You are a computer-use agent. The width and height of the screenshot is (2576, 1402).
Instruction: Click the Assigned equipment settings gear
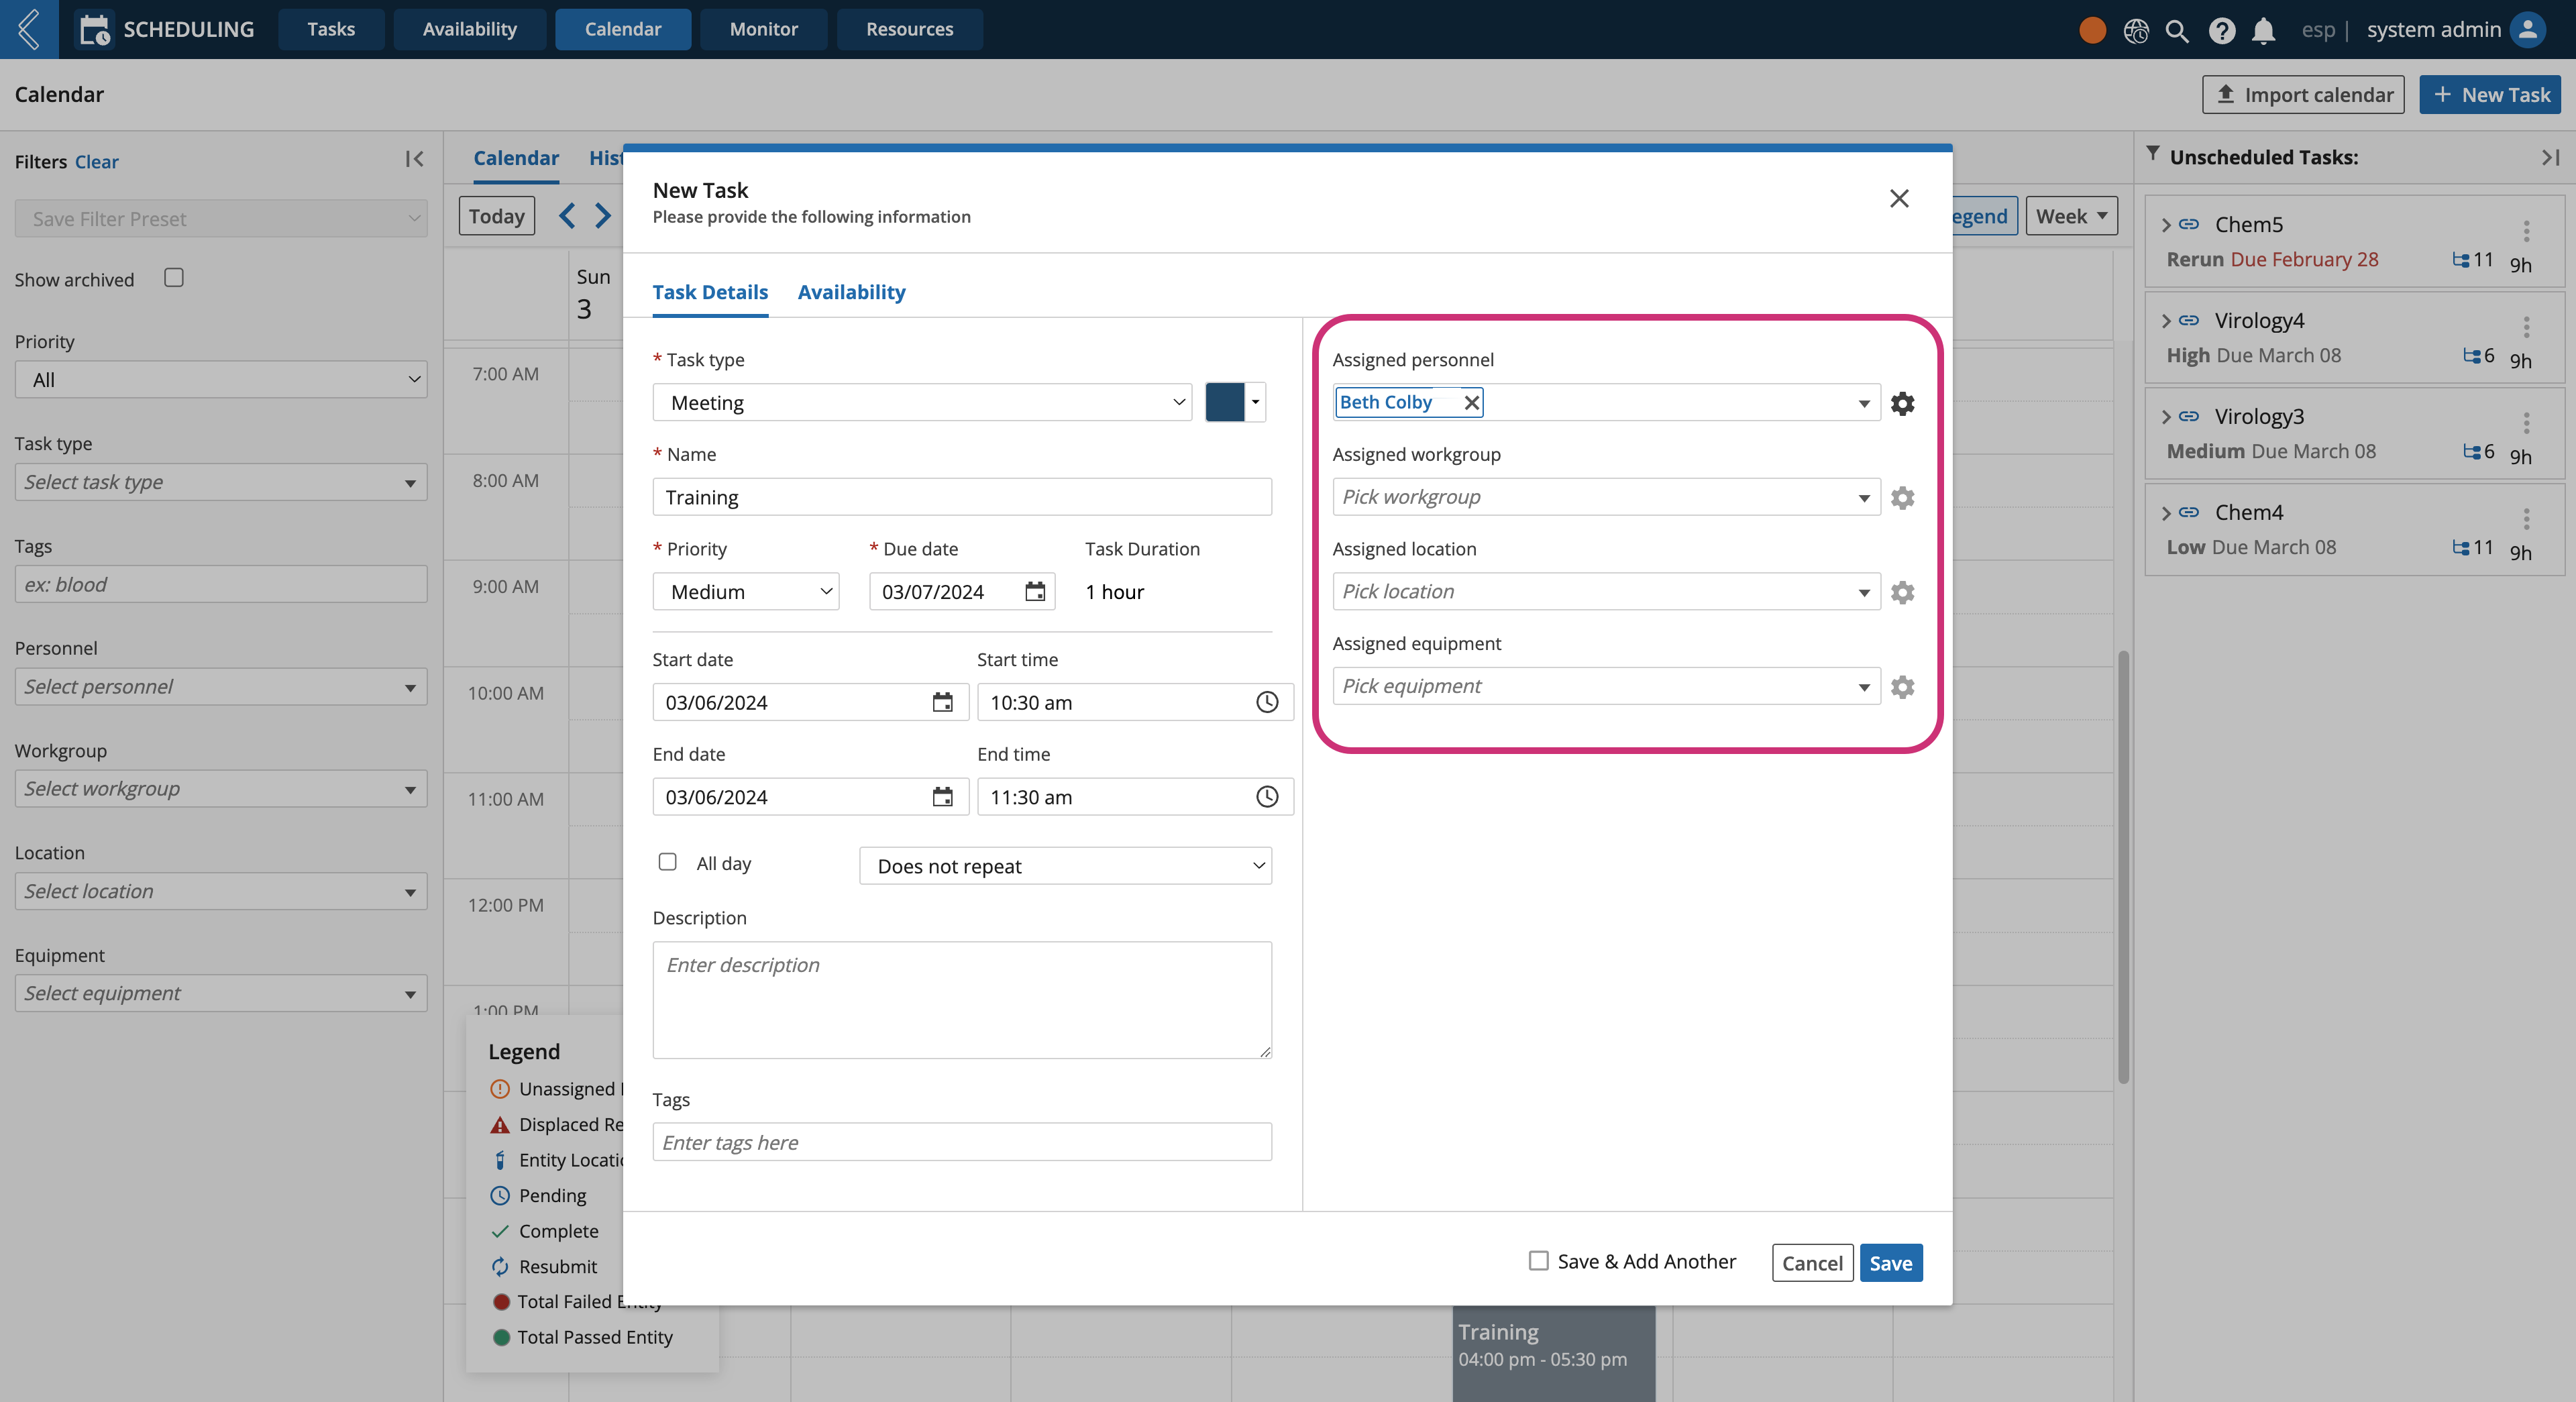(x=1902, y=686)
